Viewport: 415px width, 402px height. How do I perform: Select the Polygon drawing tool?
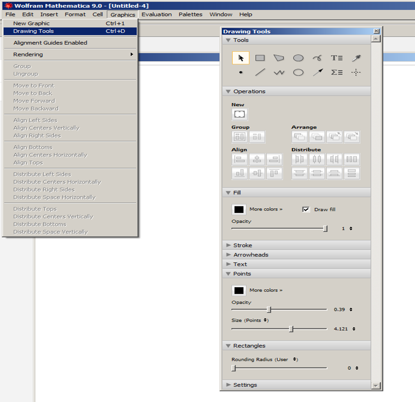tap(279, 58)
